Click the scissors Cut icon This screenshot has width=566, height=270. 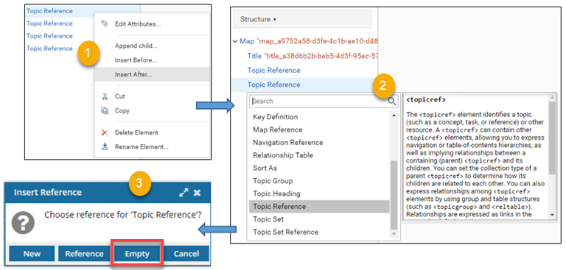pyautogui.click(x=105, y=96)
